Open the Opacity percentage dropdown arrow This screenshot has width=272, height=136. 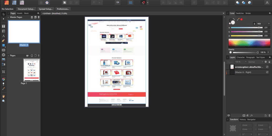268,52
